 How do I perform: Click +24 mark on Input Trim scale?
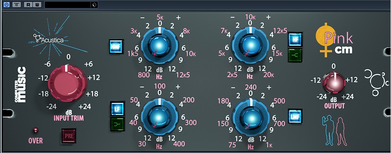[x=85, y=107]
